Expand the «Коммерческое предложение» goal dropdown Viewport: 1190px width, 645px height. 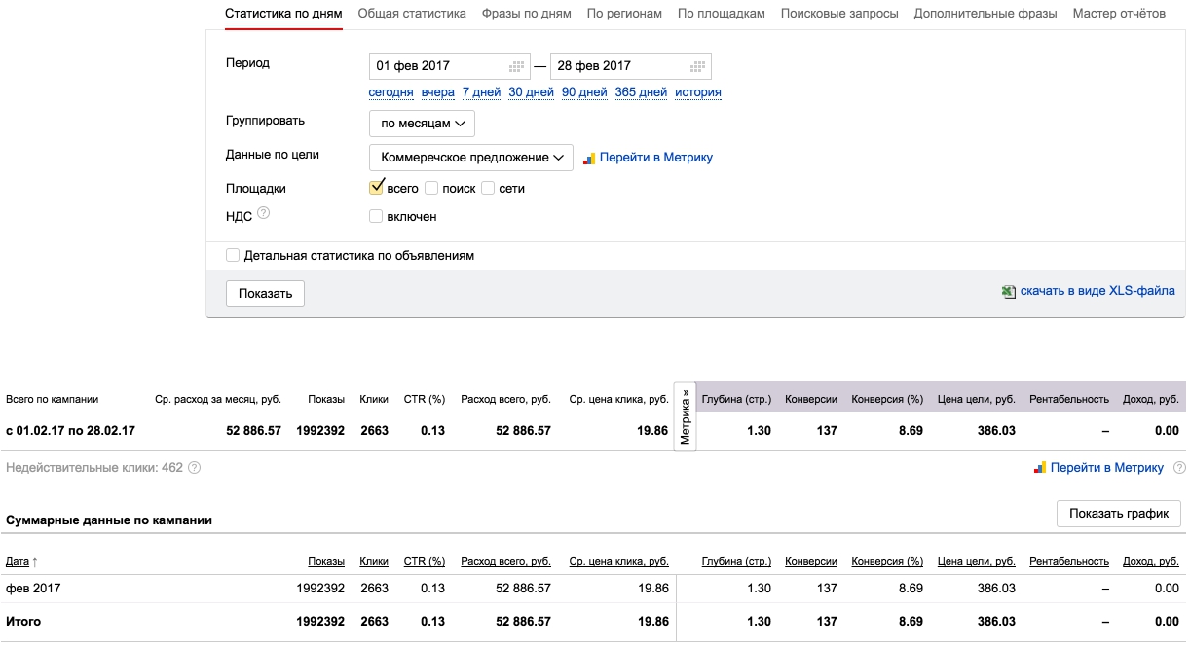click(x=471, y=157)
